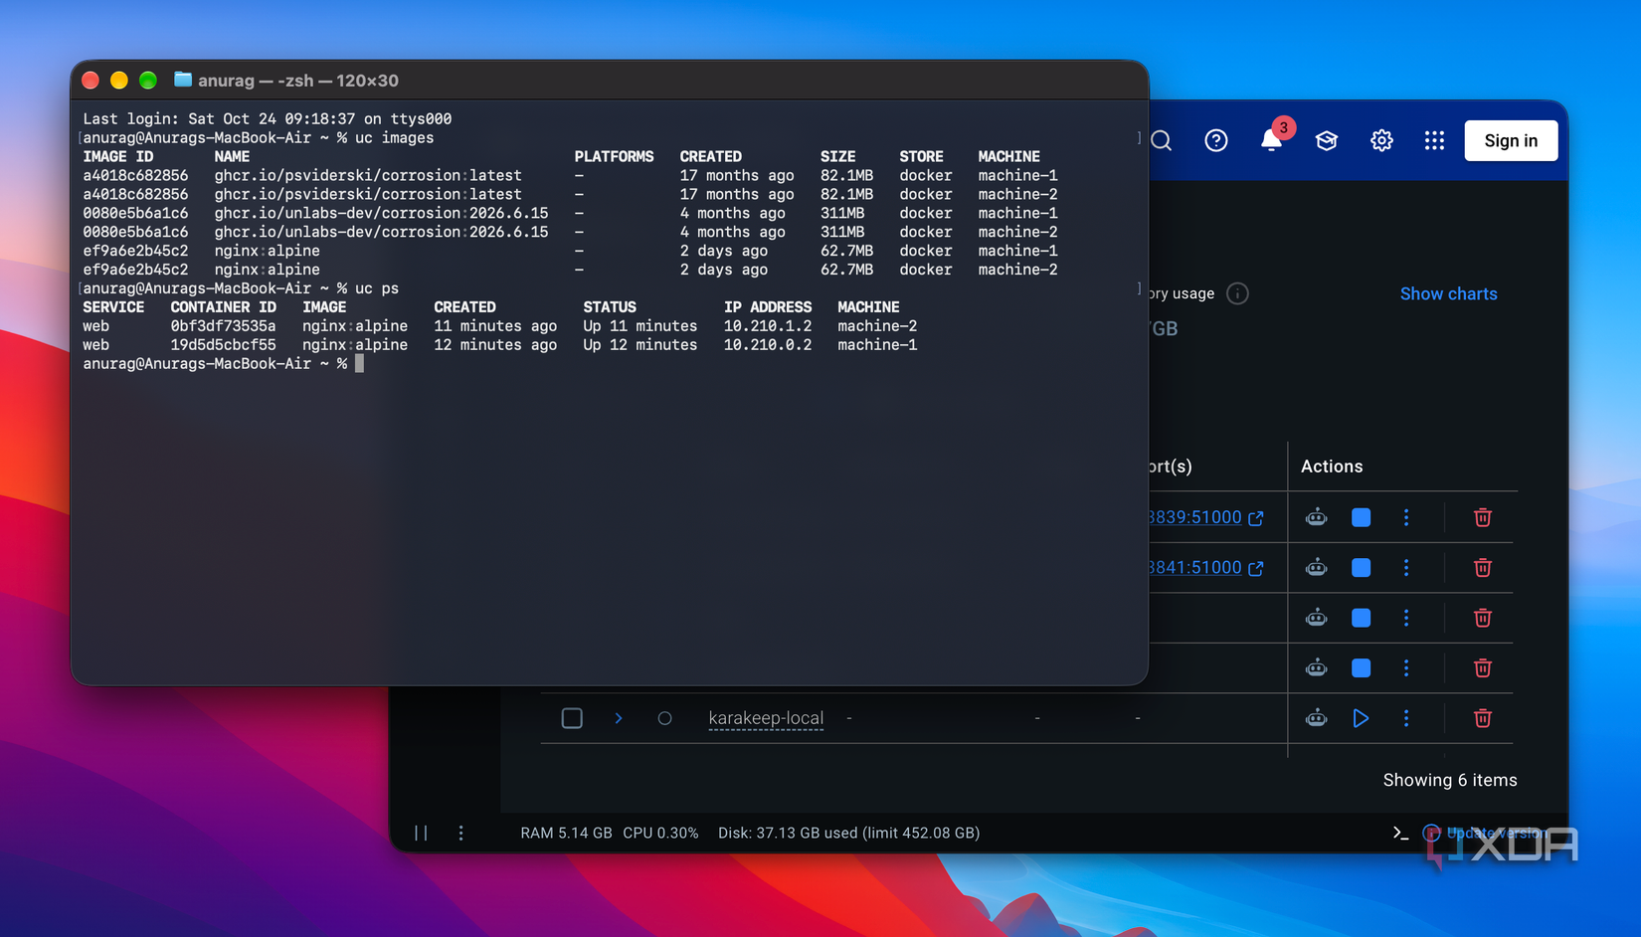The width and height of the screenshot is (1641, 937).
Task: Open the status bar kebab menu
Action: coord(460,833)
